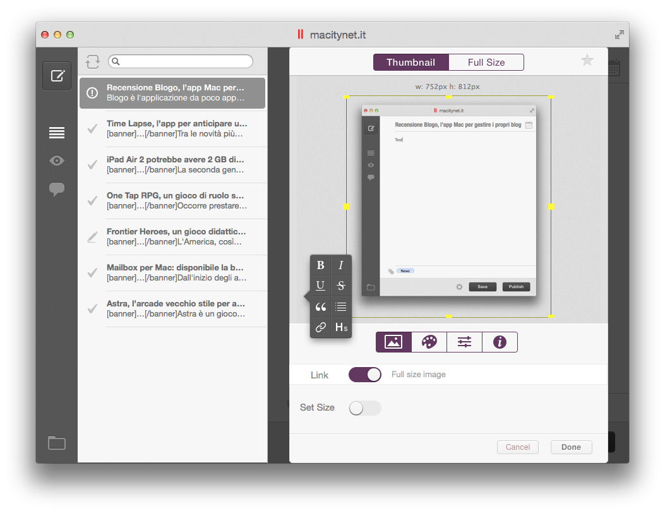Screen dimensions: 665x513
Task: Enable the Set Size toggle
Action: click(x=365, y=408)
